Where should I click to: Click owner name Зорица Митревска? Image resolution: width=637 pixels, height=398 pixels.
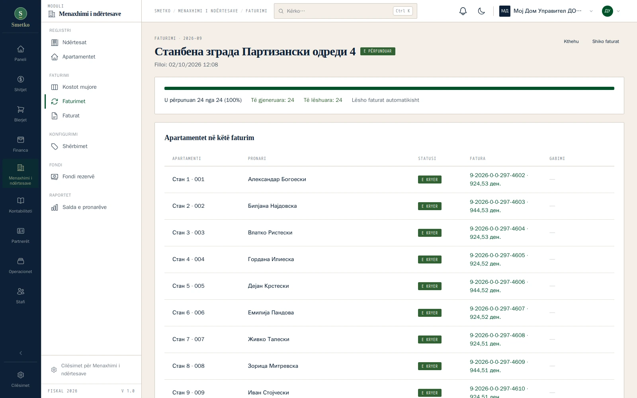coord(273,366)
